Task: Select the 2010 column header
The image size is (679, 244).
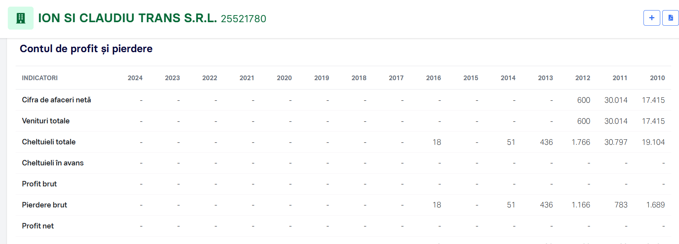Action: click(657, 78)
